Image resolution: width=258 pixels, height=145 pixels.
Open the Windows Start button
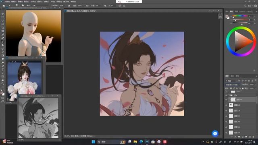click(93, 142)
